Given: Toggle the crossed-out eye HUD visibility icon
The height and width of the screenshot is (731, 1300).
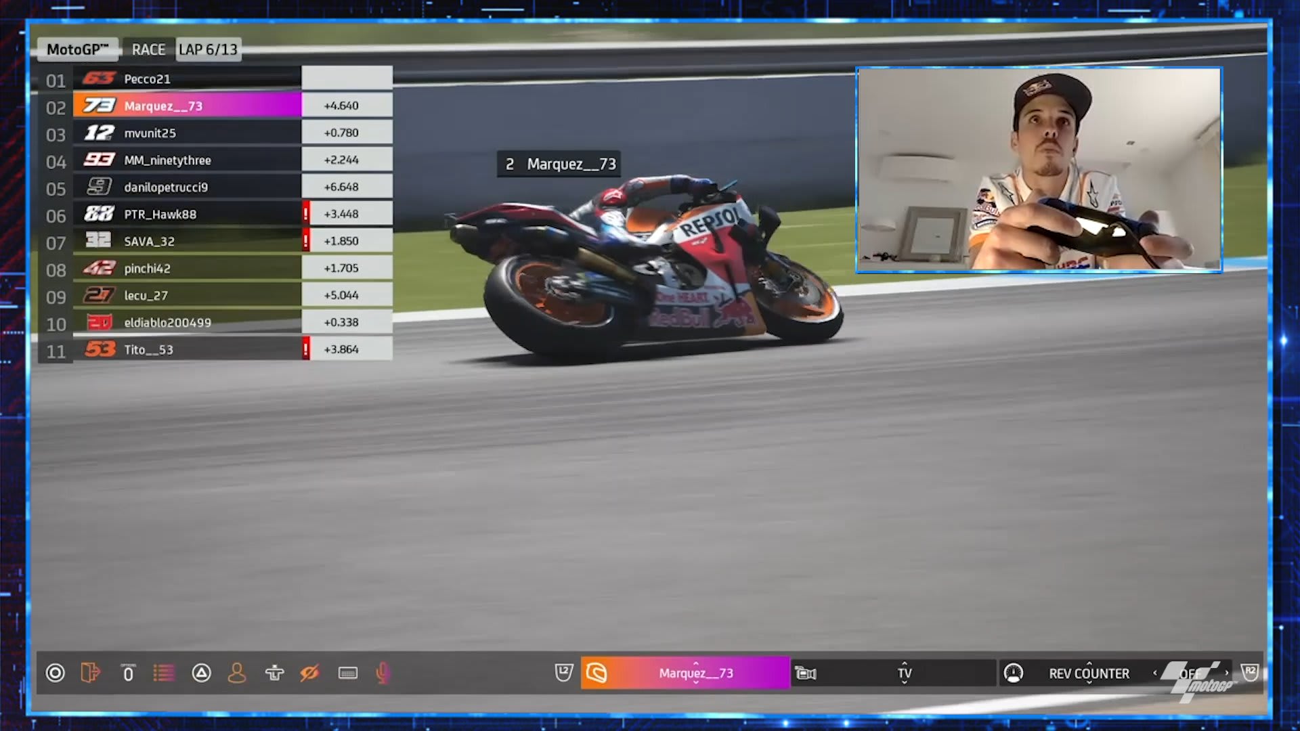Looking at the screenshot, I should (x=309, y=673).
